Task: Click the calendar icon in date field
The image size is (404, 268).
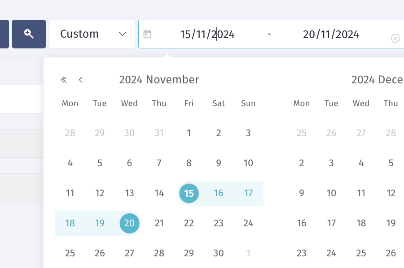Action: pos(147,34)
